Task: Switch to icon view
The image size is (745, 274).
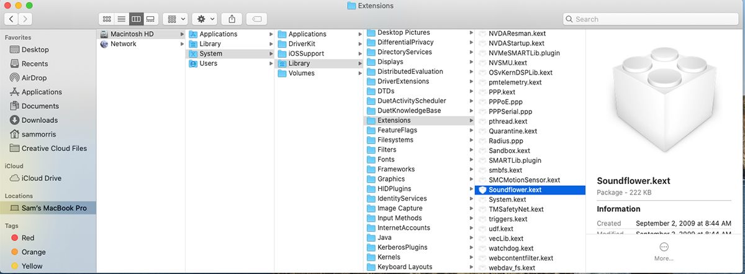Action: point(107,19)
